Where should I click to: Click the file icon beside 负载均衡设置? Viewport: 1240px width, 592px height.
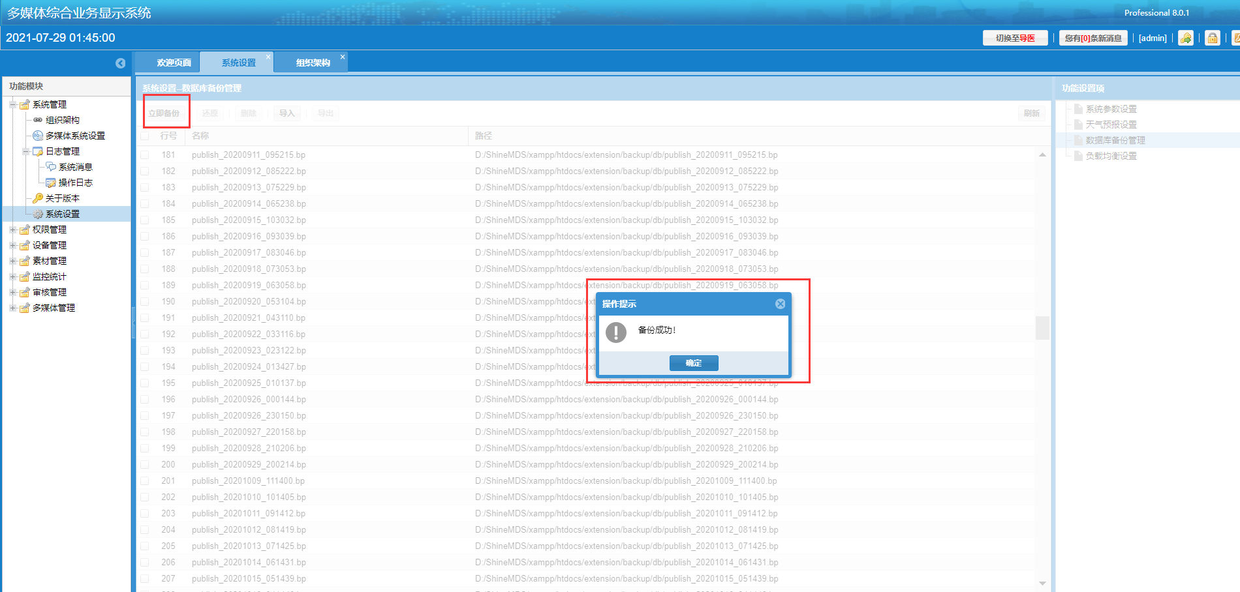[x=1078, y=156]
